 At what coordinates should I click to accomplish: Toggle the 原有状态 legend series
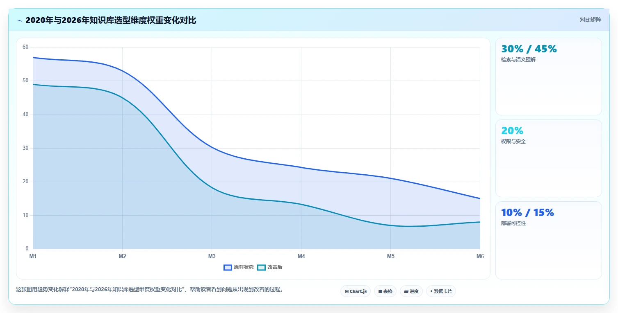239,267
